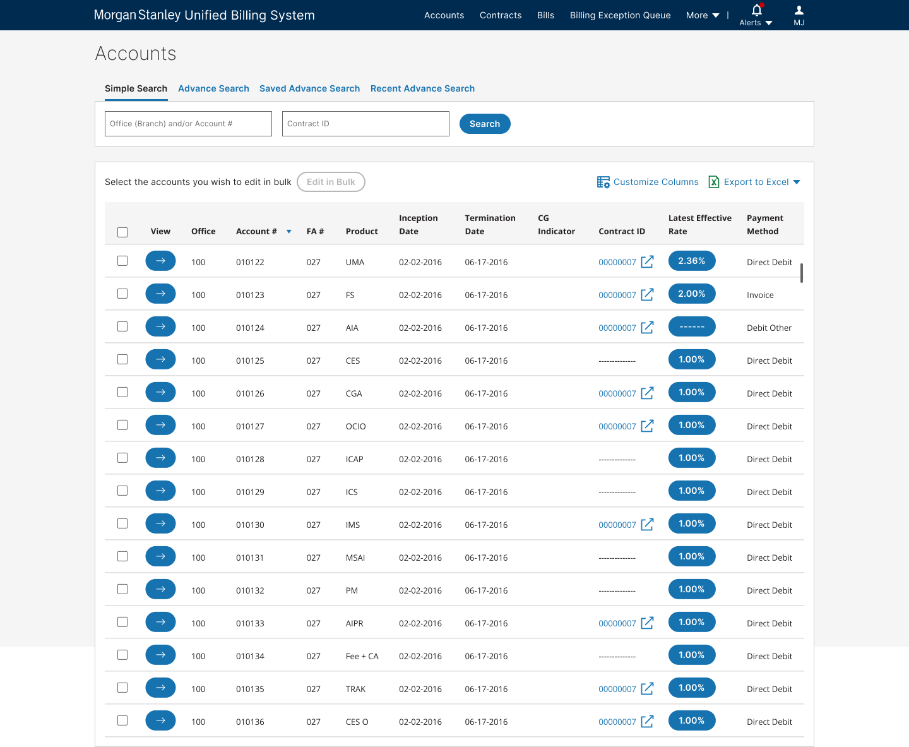This screenshot has width=909, height=747.
Task: Open Bills in top navigation
Action: coord(545,15)
